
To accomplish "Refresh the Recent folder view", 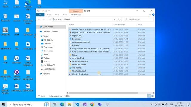I will click(x=119, y=19).
